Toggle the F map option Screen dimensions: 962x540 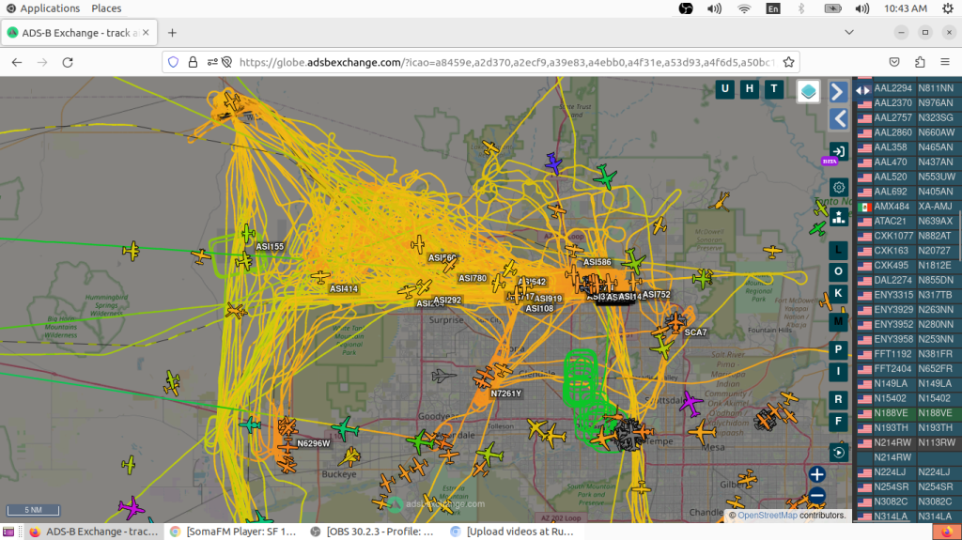pyautogui.click(x=838, y=422)
